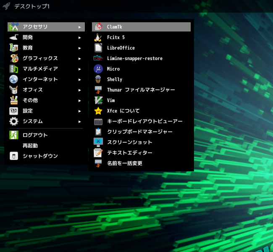
Task: Click the グラフィックス palette icon
Action: (14, 58)
